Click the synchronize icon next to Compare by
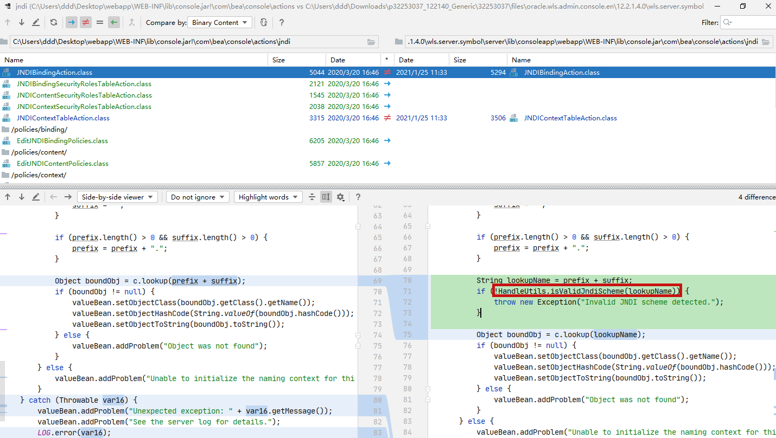776x438 pixels. click(264, 22)
